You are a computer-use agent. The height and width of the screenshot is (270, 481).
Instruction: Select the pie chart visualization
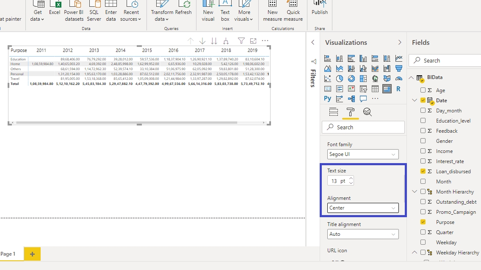340,79
